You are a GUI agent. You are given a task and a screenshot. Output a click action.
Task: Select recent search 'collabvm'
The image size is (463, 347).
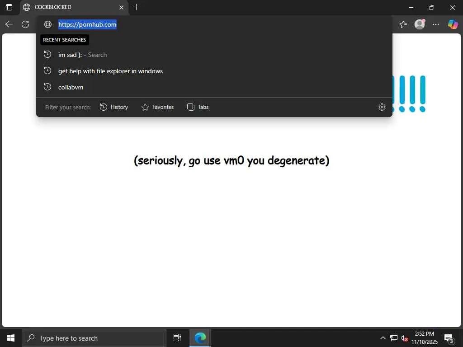(x=214, y=87)
